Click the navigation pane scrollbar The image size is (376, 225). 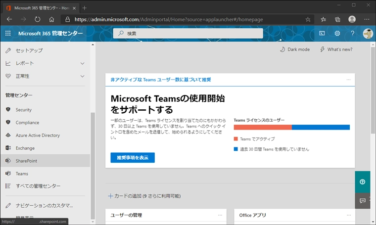click(93, 165)
